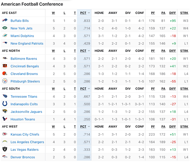This screenshot has height=162, width=192.
Task: Toggle PCT sort arrow in AFC North header
Action: coord(89,51)
